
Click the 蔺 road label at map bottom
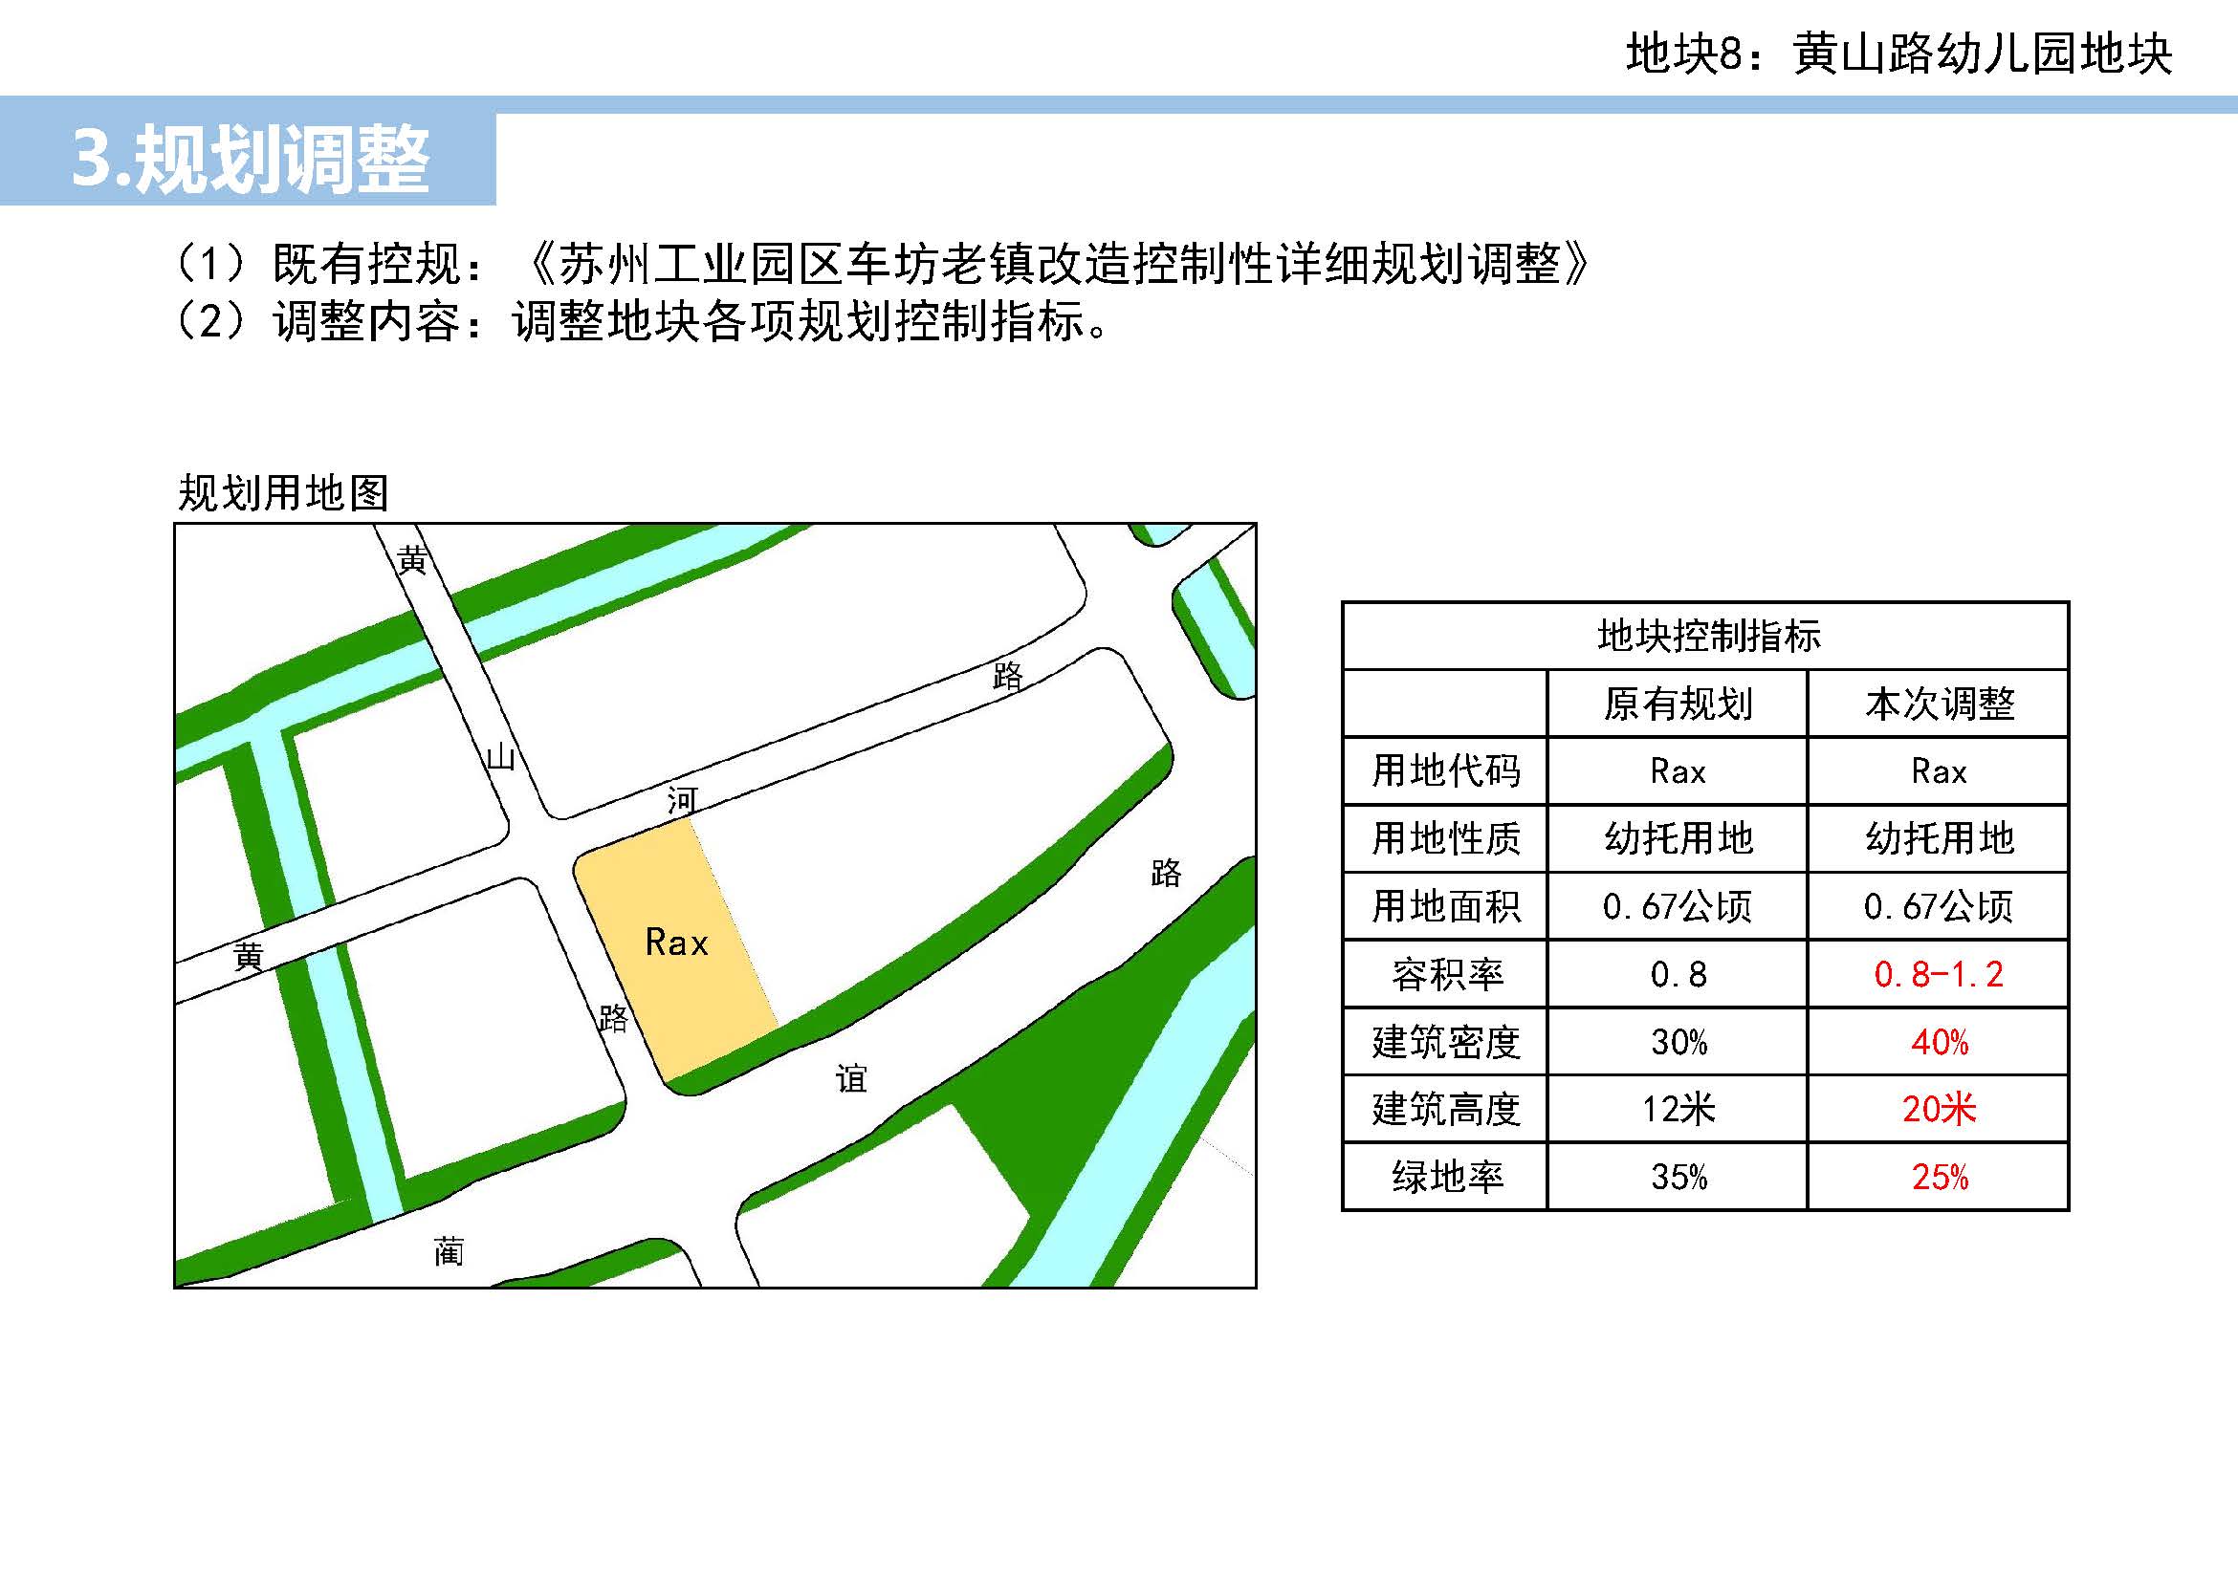(x=449, y=1251)
